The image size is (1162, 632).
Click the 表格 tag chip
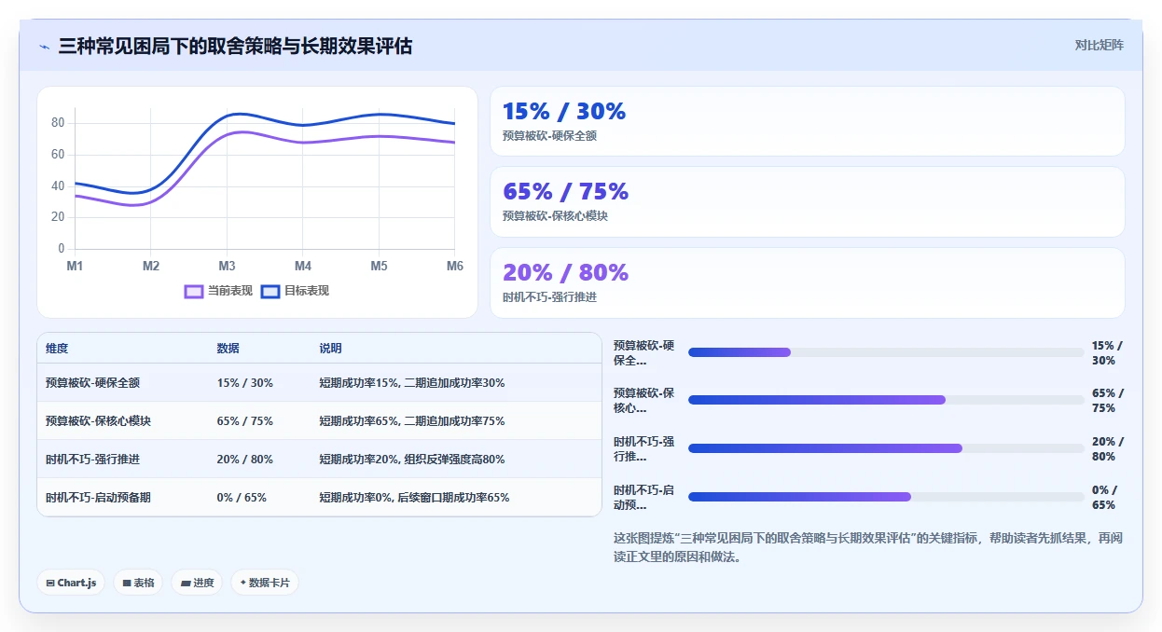[138, 583]
